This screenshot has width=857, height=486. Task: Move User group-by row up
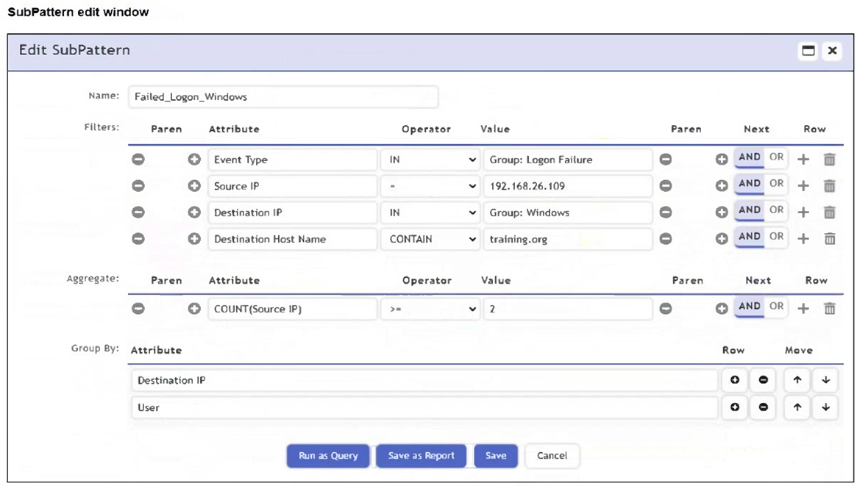(x=797, y=407)
